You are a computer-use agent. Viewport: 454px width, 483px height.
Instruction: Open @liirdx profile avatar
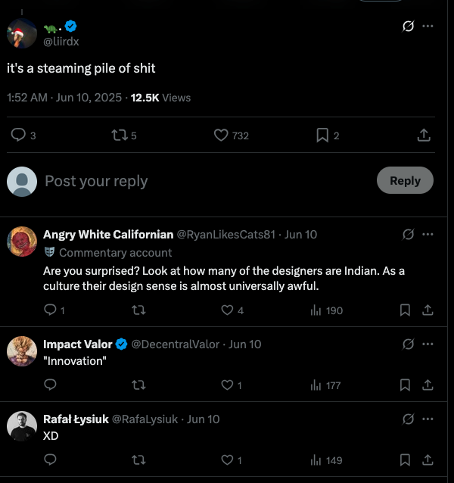click(21, 33)
